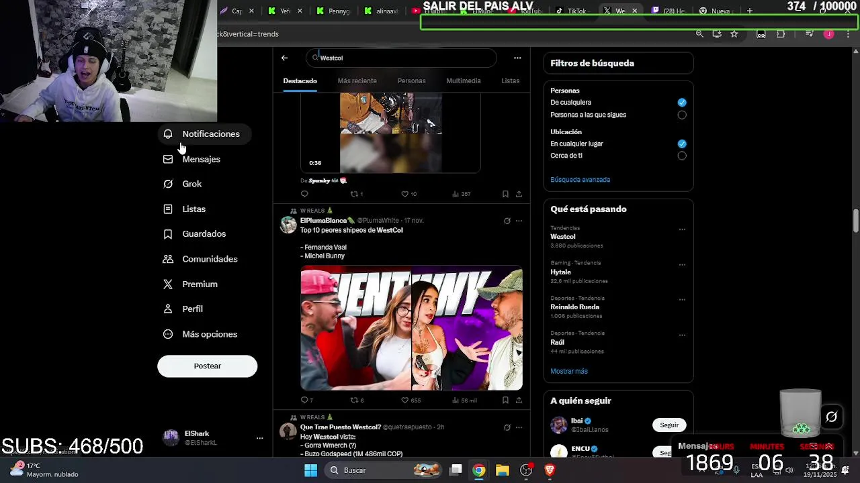Repost the Spanky video post with 1 repost
Viewport: 860px width, 483px height.
356,194
